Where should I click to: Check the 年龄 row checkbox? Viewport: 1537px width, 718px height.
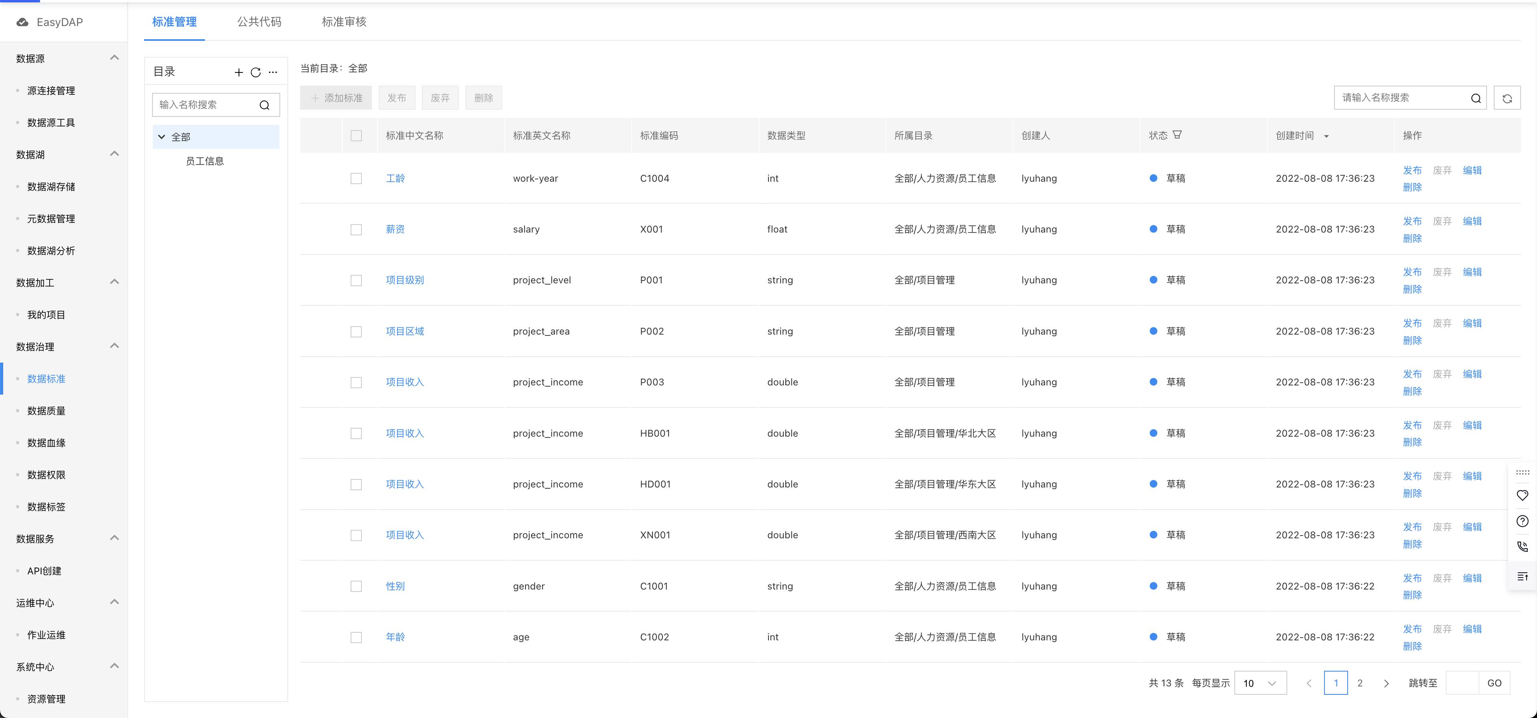(356, 638)
